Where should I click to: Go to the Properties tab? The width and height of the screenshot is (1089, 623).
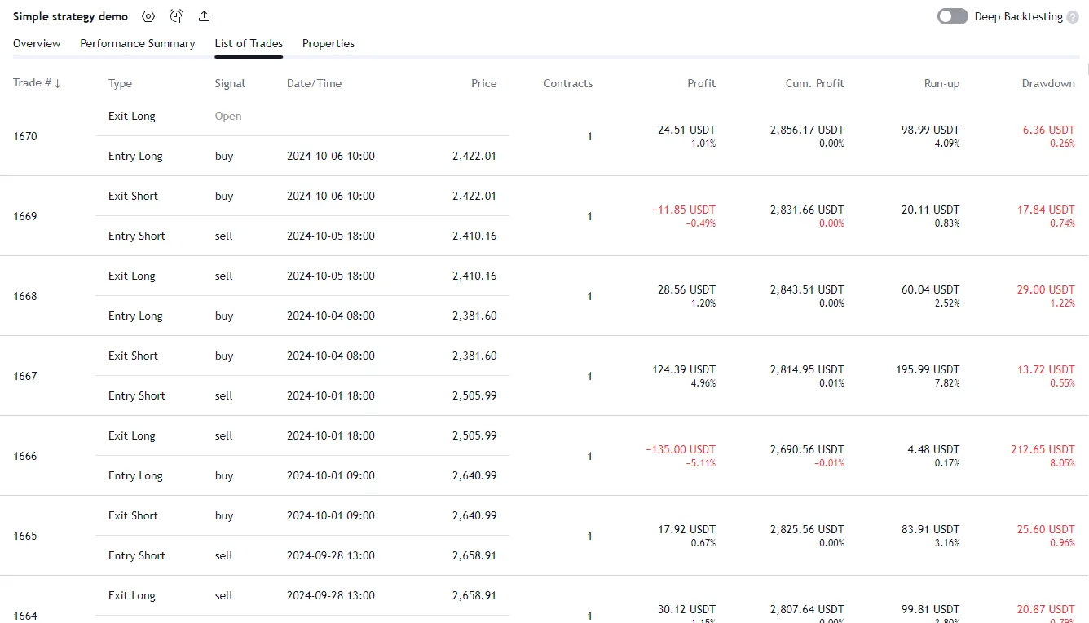[328, 43]
